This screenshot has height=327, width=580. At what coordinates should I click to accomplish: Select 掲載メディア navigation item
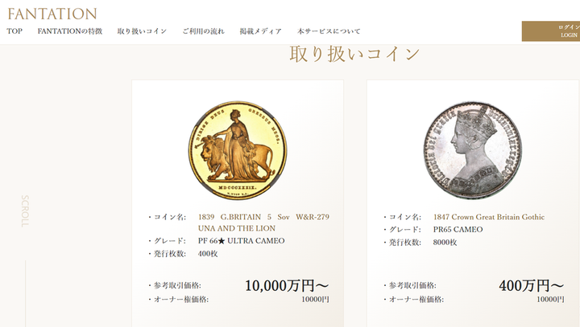(x=261, y=31)
